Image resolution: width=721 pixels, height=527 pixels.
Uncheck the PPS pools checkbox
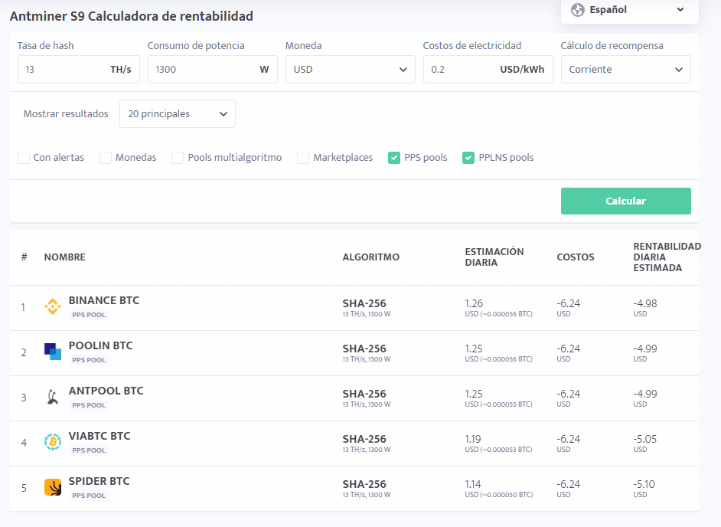tap(394, 158)
